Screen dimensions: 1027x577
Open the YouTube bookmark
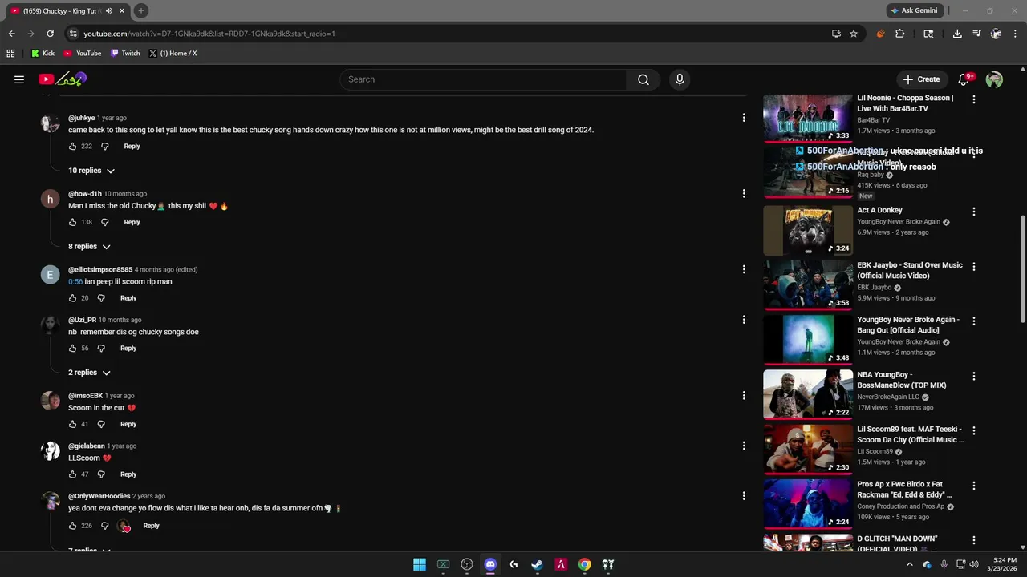(82, 54)
